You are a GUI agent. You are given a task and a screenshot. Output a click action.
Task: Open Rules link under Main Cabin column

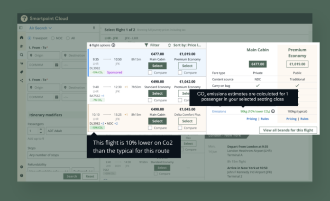click(x=265, y=119)
